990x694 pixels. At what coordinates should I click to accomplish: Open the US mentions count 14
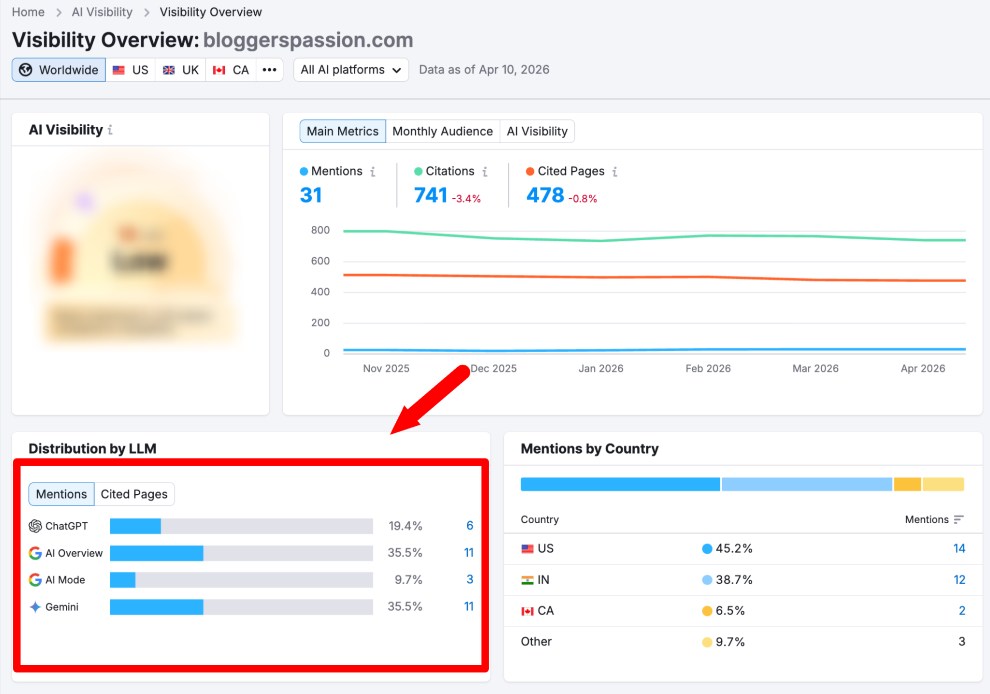pyautogui.click(x=959, y=548)
